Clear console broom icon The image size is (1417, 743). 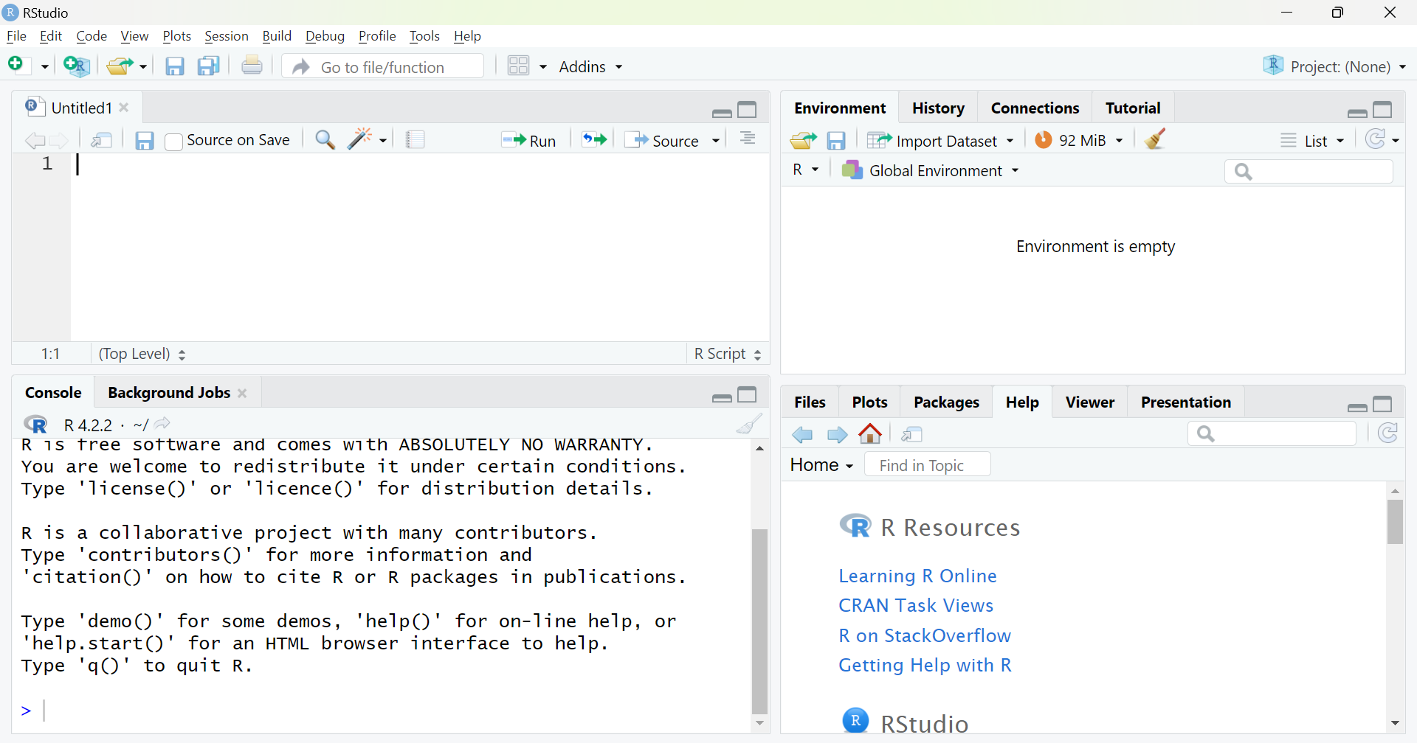749,424
